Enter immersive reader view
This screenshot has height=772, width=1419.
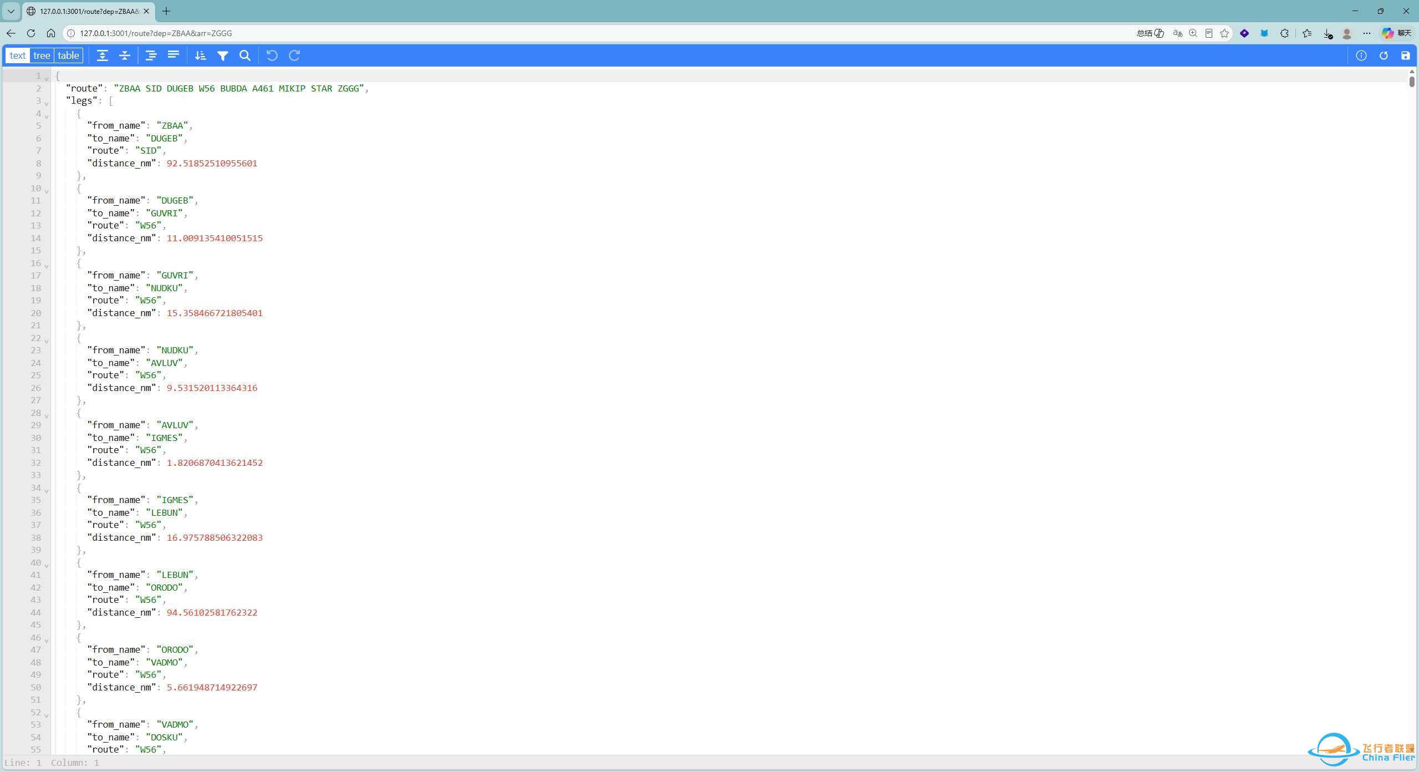1209,33
